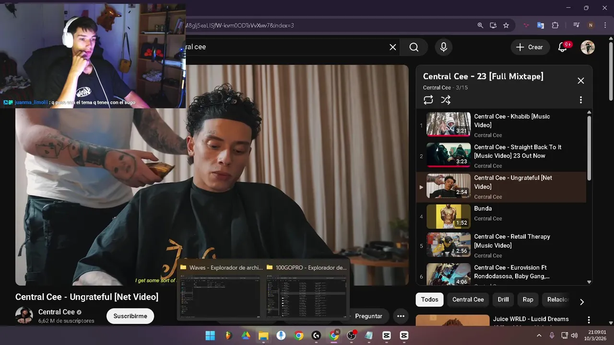Open the YouTube account avatar menu
Screen dimensions: 614x345
(588, 47)
